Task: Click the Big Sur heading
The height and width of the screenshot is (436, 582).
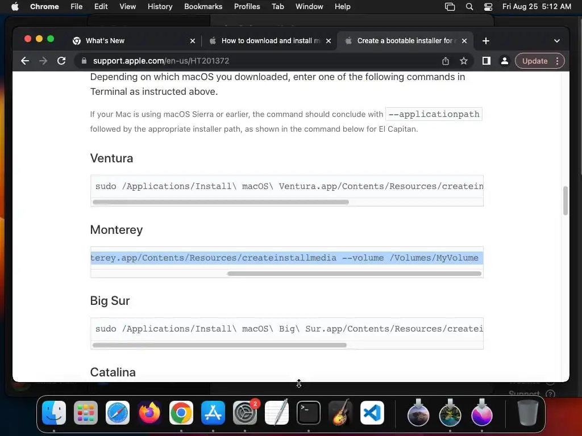Action: [110, 301]
